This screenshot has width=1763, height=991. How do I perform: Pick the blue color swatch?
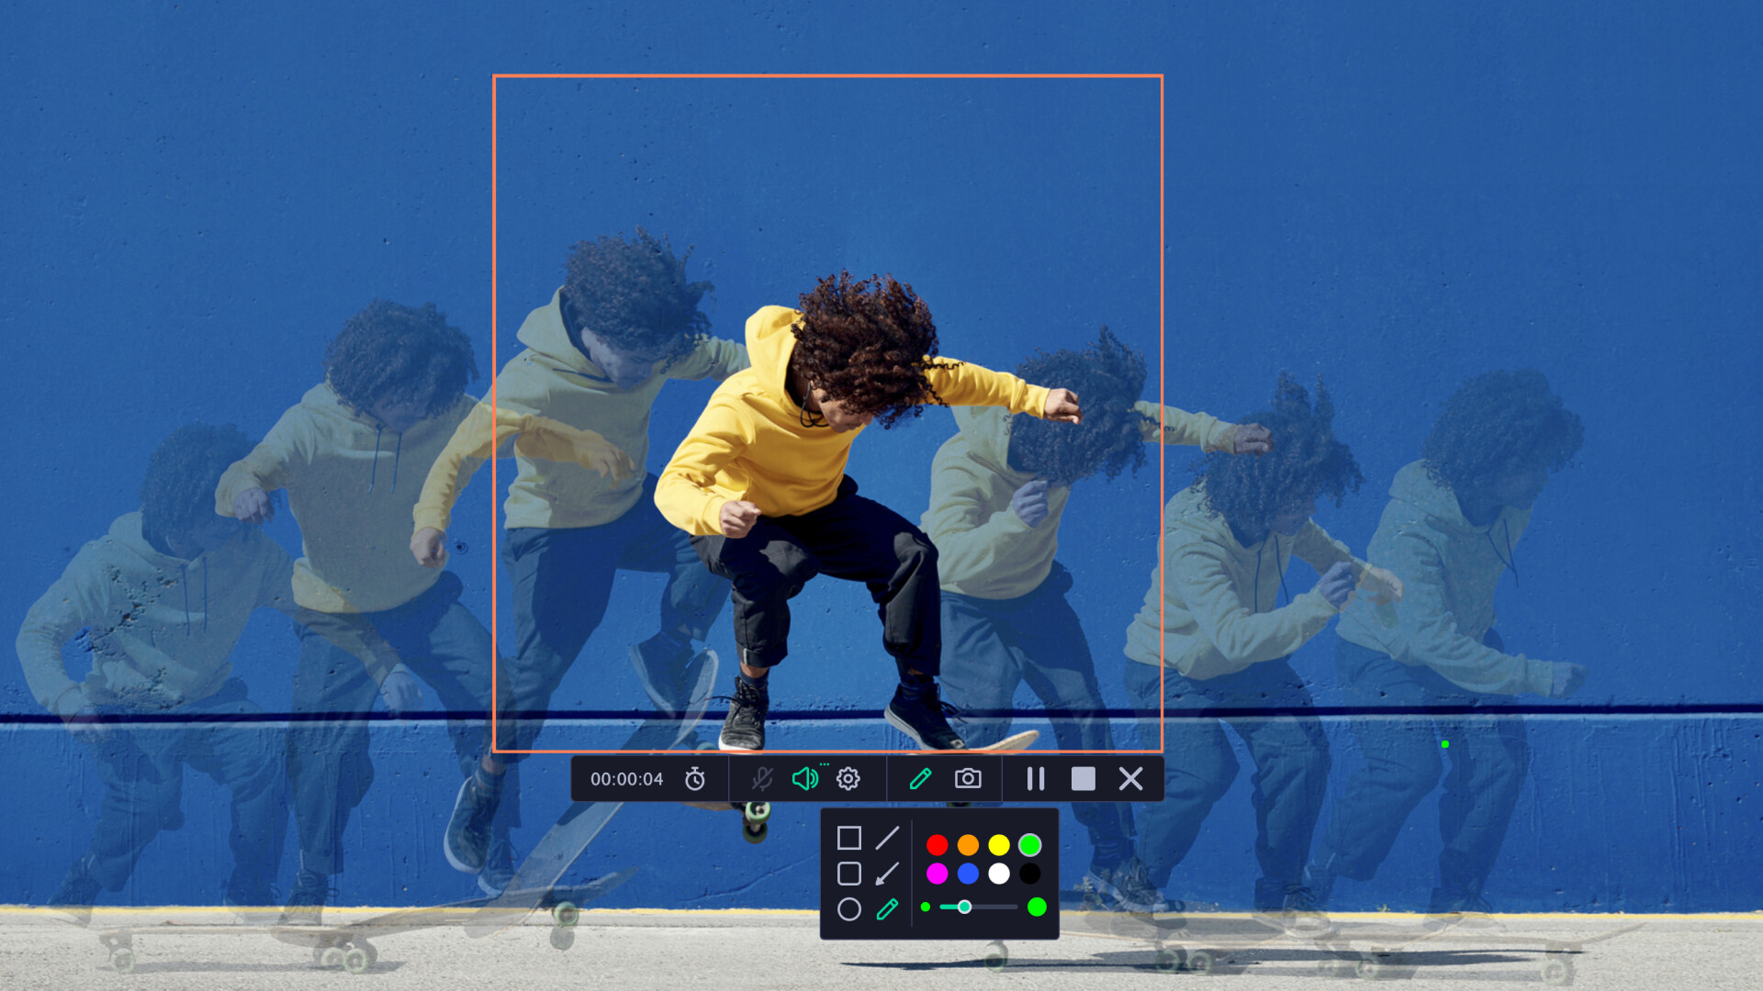[968, 874]
